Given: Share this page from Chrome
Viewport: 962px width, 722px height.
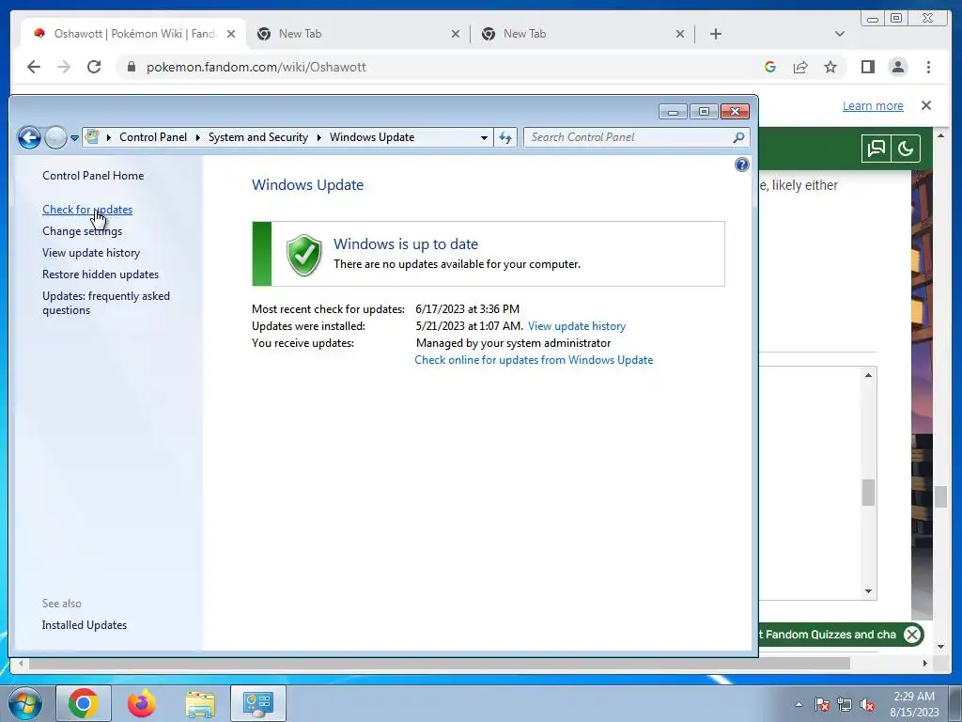Looking at the screenshot, I should pyautogui.click(x=800, y=67).
